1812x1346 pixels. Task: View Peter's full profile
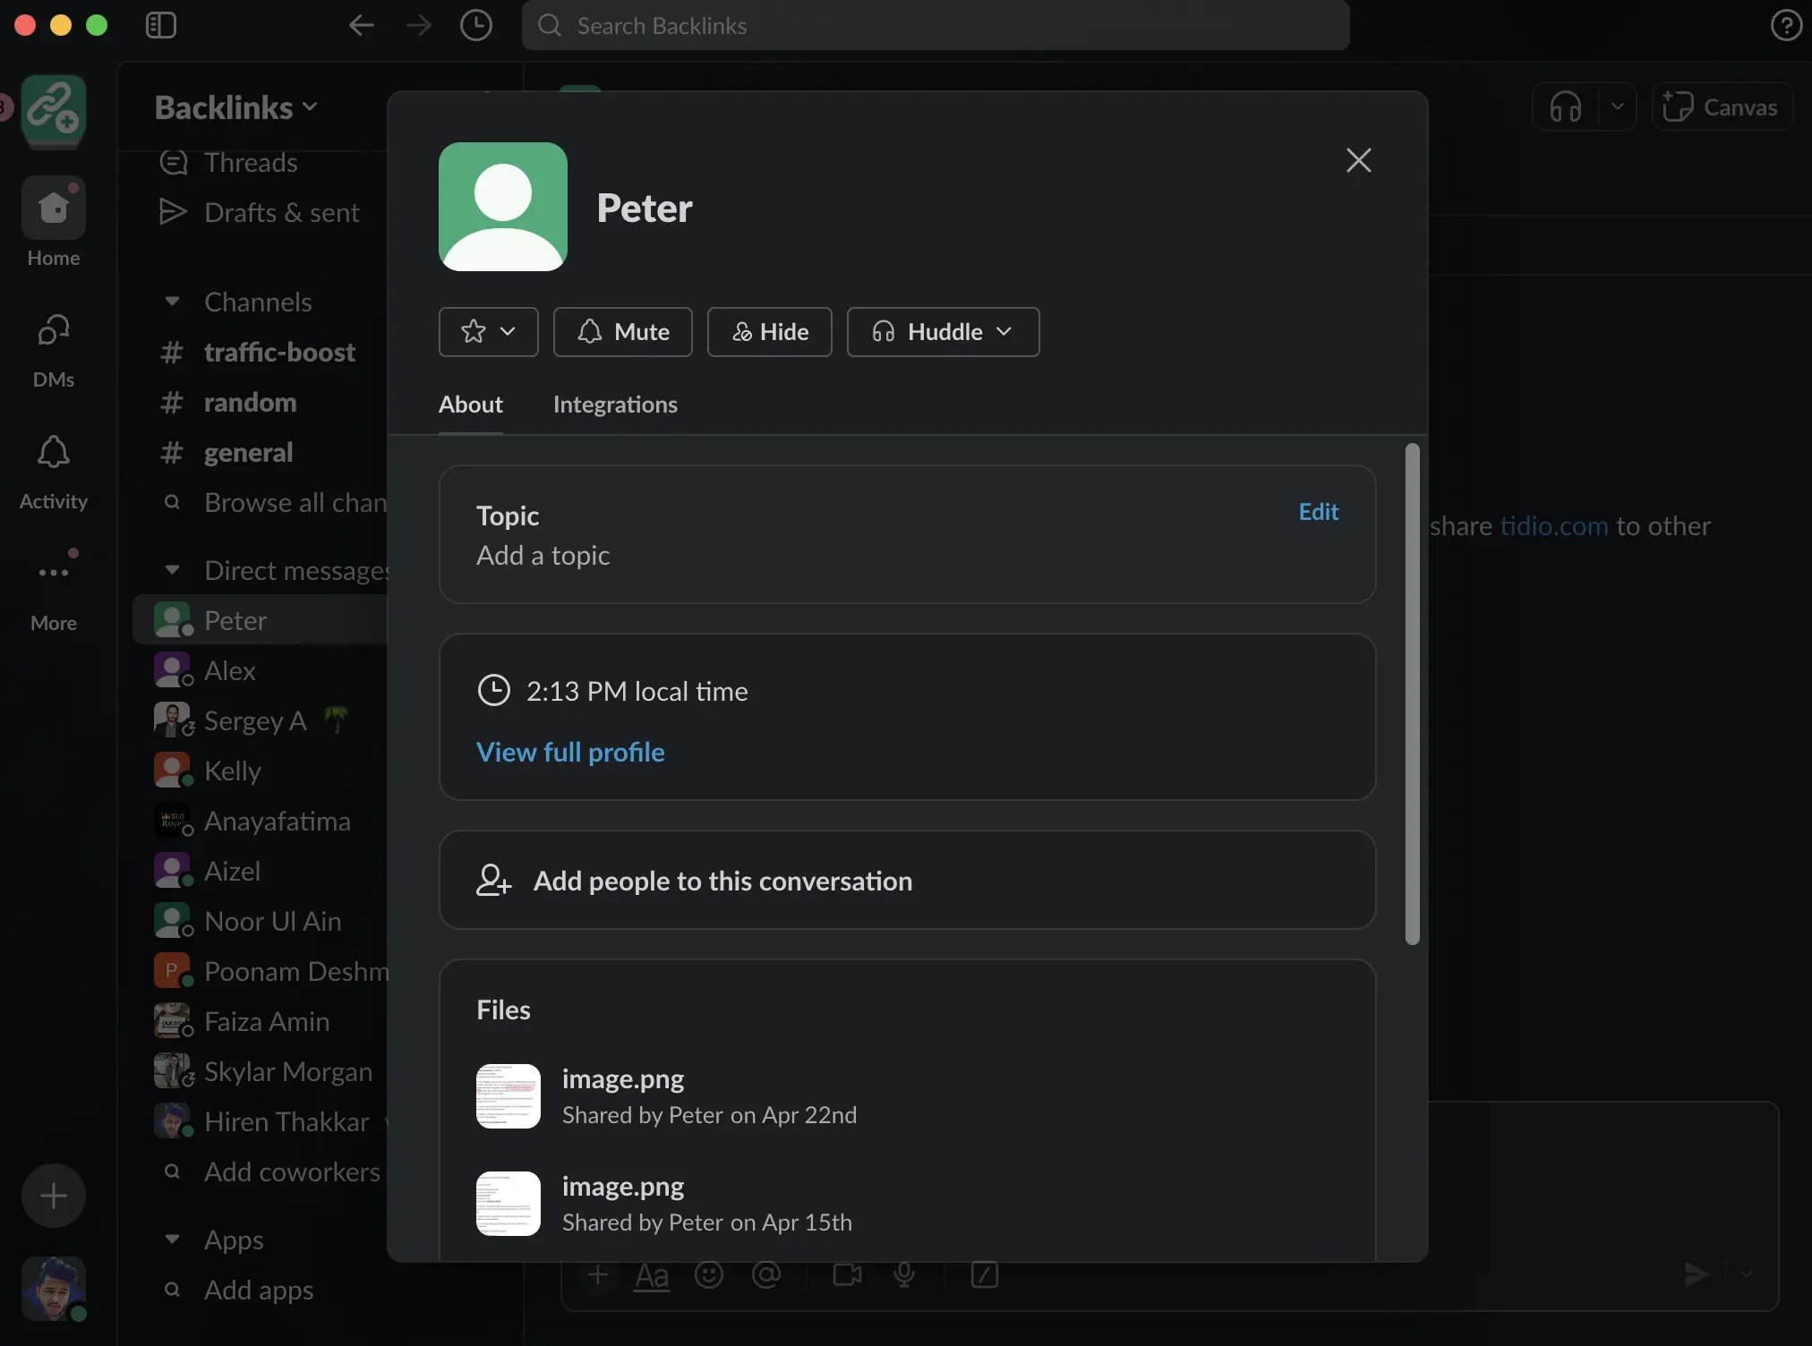click(570, 752)
